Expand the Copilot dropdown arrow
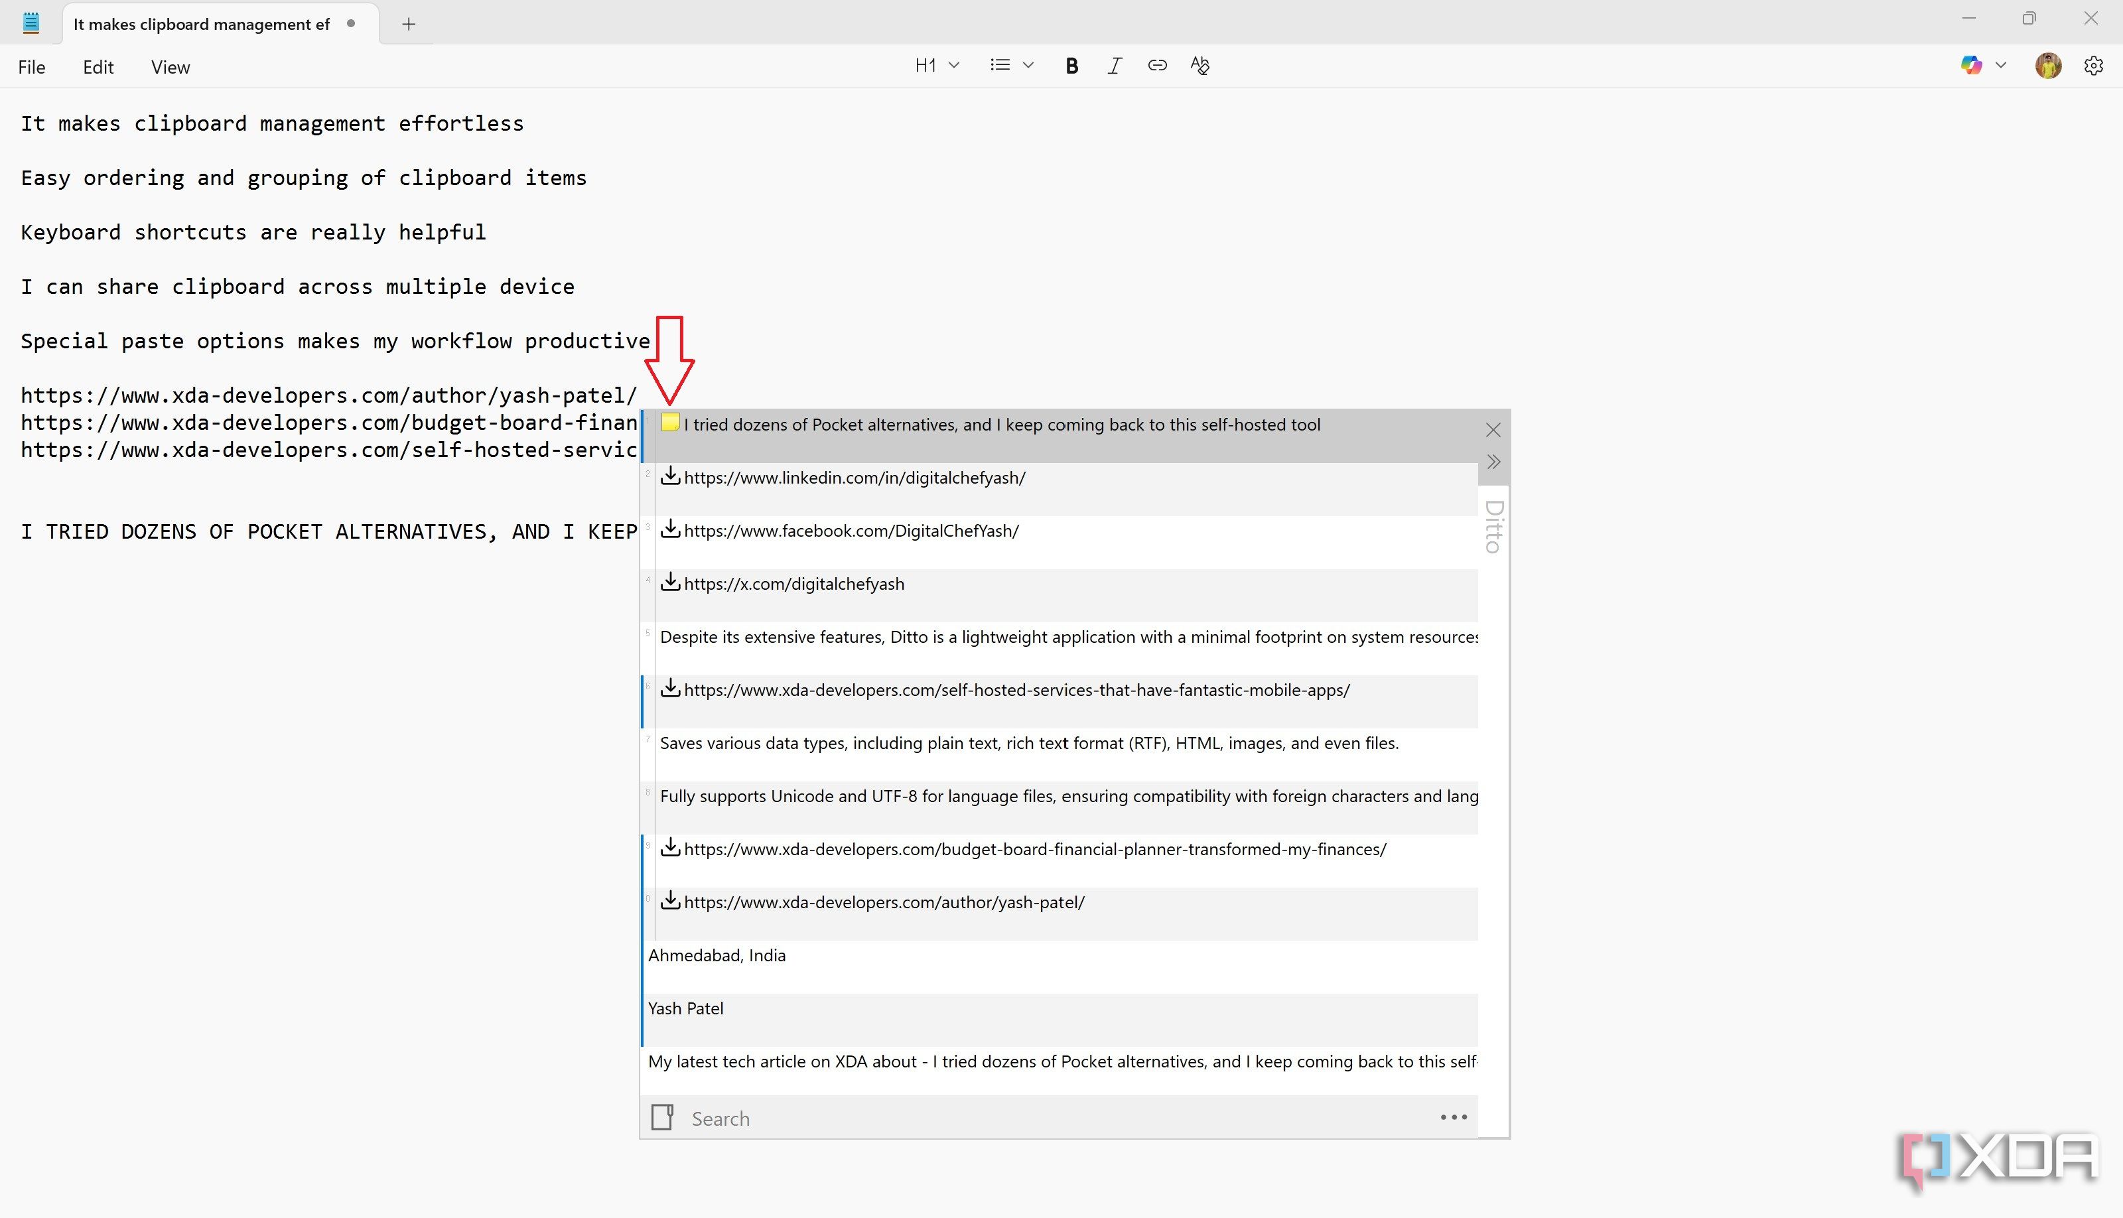This screenshot has height=1218, width=2123. click(2001, 65)
